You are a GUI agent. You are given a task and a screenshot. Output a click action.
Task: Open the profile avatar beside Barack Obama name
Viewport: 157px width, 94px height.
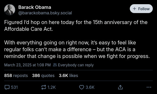tap(10, 10)
